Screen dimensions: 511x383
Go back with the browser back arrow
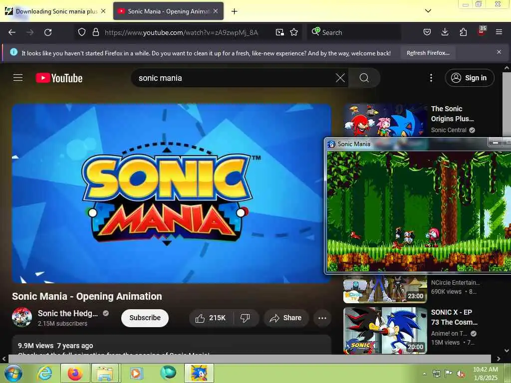[x=12, y=32]
